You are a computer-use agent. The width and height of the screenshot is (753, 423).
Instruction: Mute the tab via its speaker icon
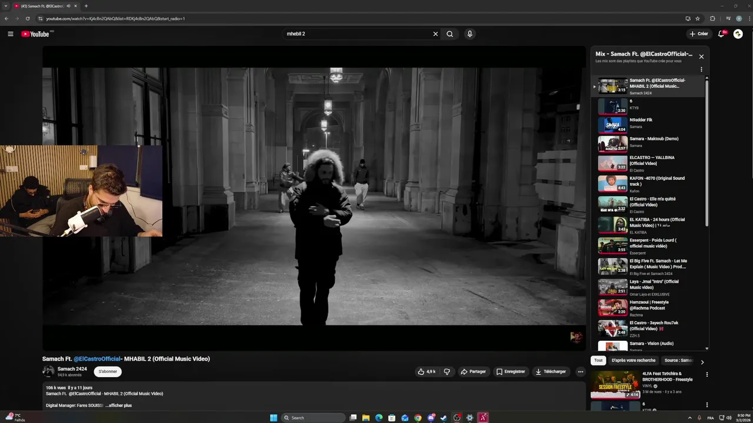click(x=68, y=6)
